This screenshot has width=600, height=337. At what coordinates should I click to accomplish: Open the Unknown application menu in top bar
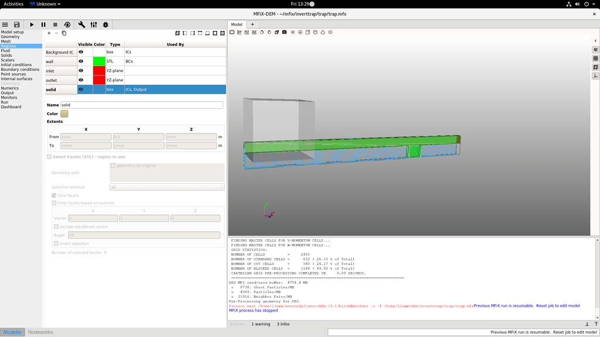tap(45, 4)
